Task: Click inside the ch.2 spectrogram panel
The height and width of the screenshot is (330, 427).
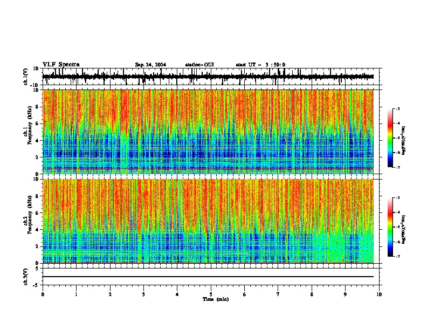Action: pos(208,221)
